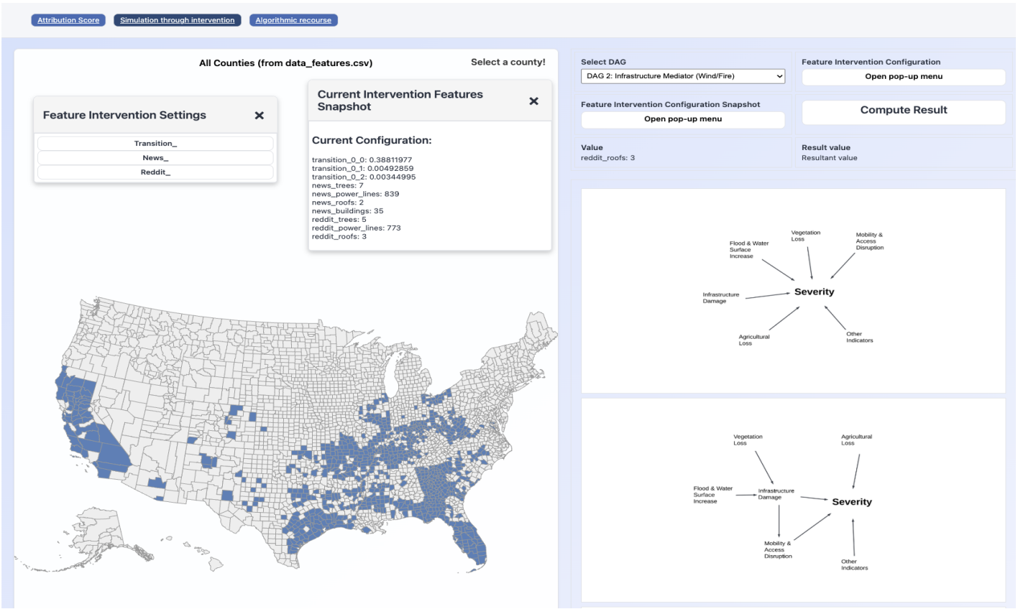The image size is (1018, 609).
Task: Click the Vegetation Loss node in top DAG
Action: click(805, 236)
